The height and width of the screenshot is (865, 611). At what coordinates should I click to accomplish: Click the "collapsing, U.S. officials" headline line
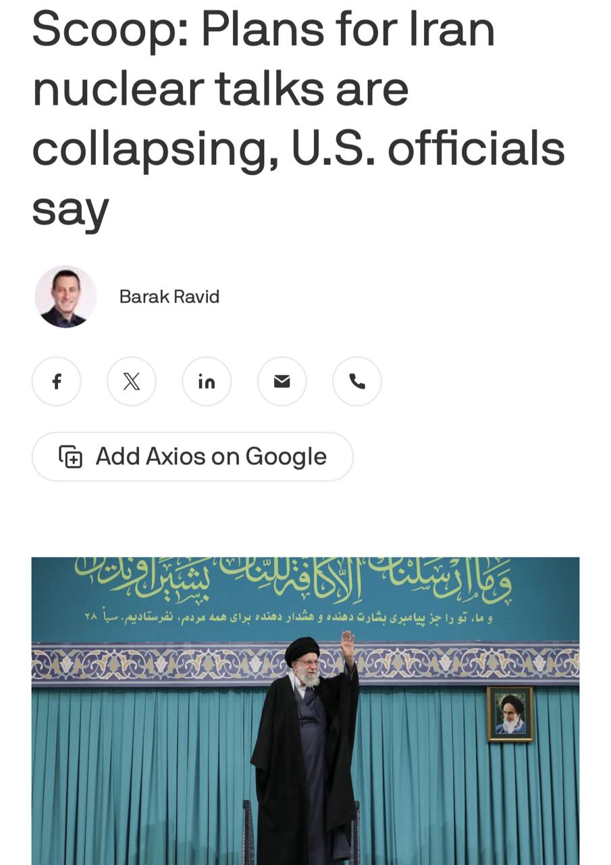(x=298, y=147)
